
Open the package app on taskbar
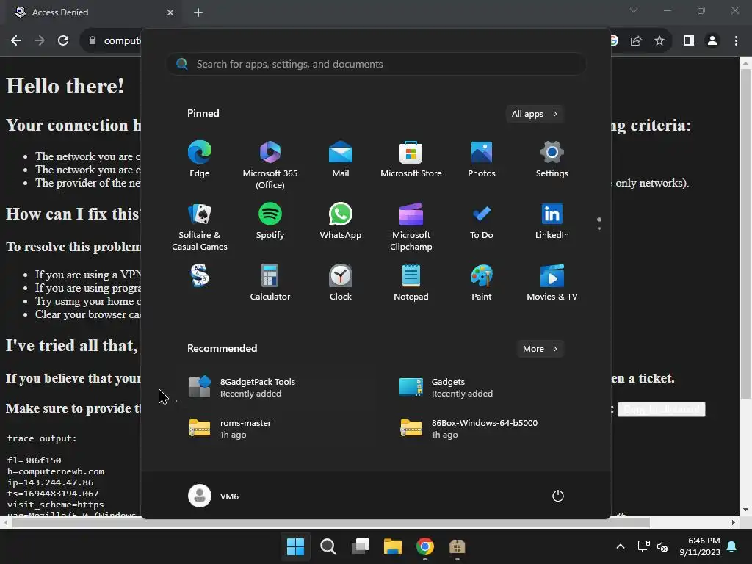(457, 546)
